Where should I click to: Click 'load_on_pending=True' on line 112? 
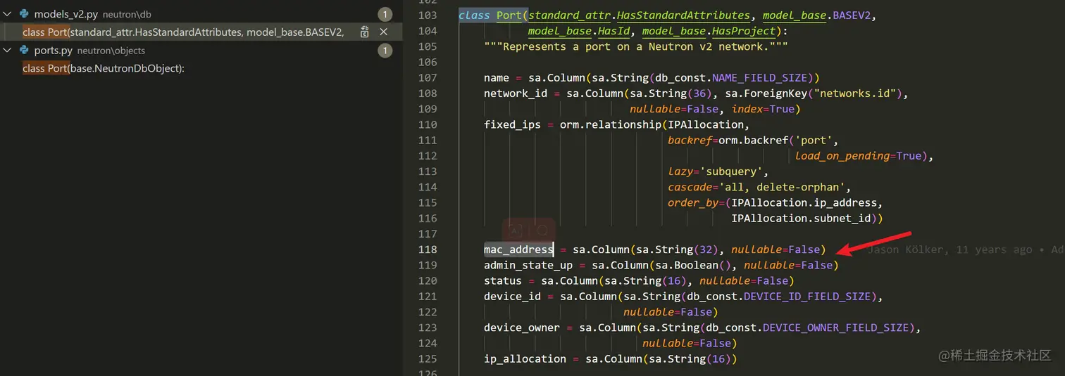[858, 156]
